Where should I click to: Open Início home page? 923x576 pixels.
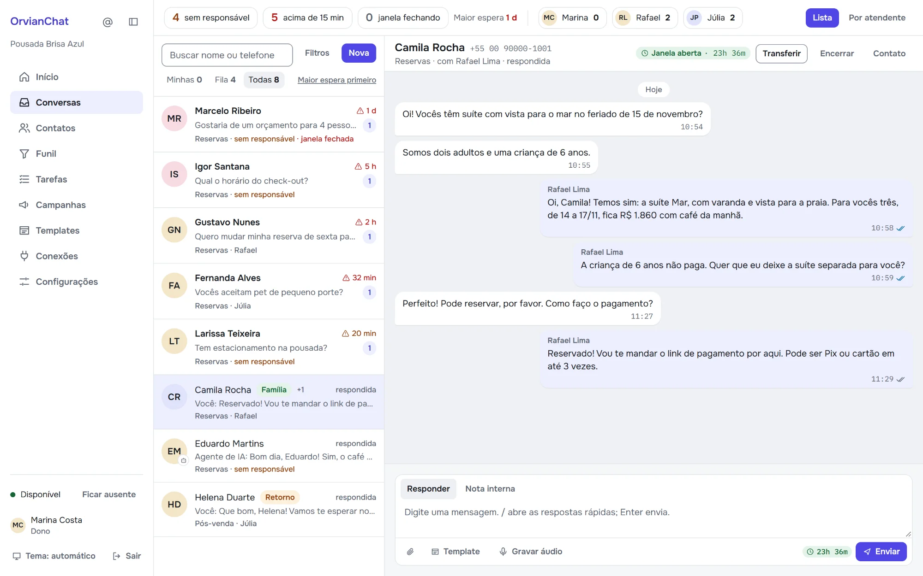[x=77, y=77]
